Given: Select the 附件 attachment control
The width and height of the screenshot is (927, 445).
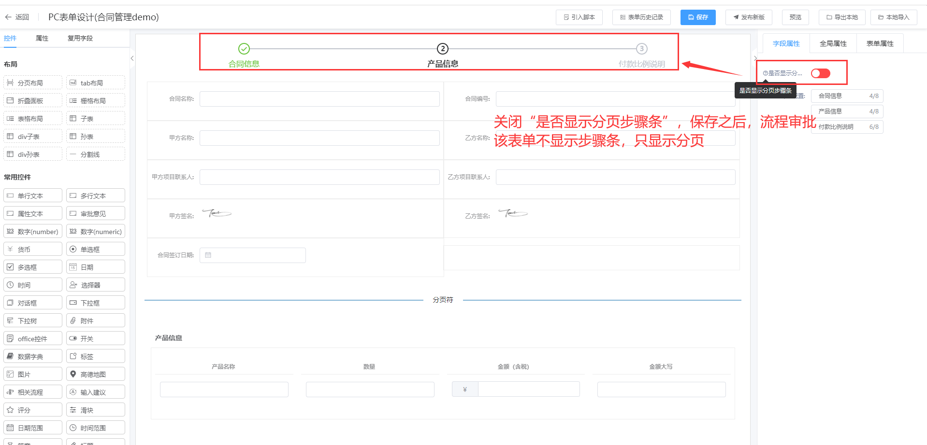Looking at the screenshot, I should point(95,321).
